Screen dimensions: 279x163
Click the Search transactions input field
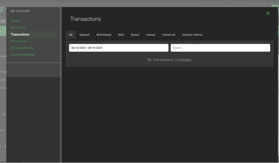220,48
